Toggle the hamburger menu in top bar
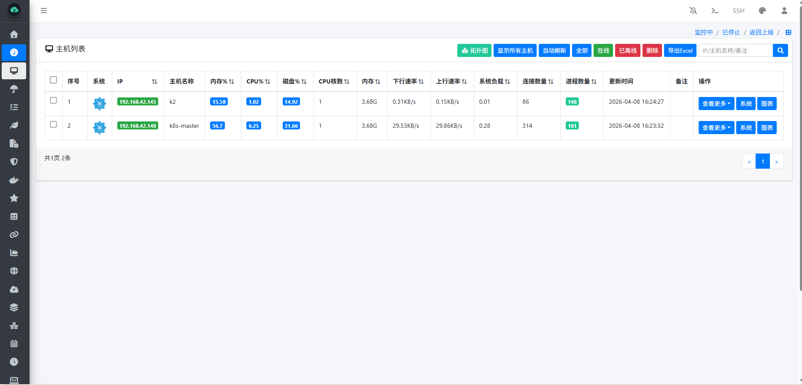 (44, 11)
